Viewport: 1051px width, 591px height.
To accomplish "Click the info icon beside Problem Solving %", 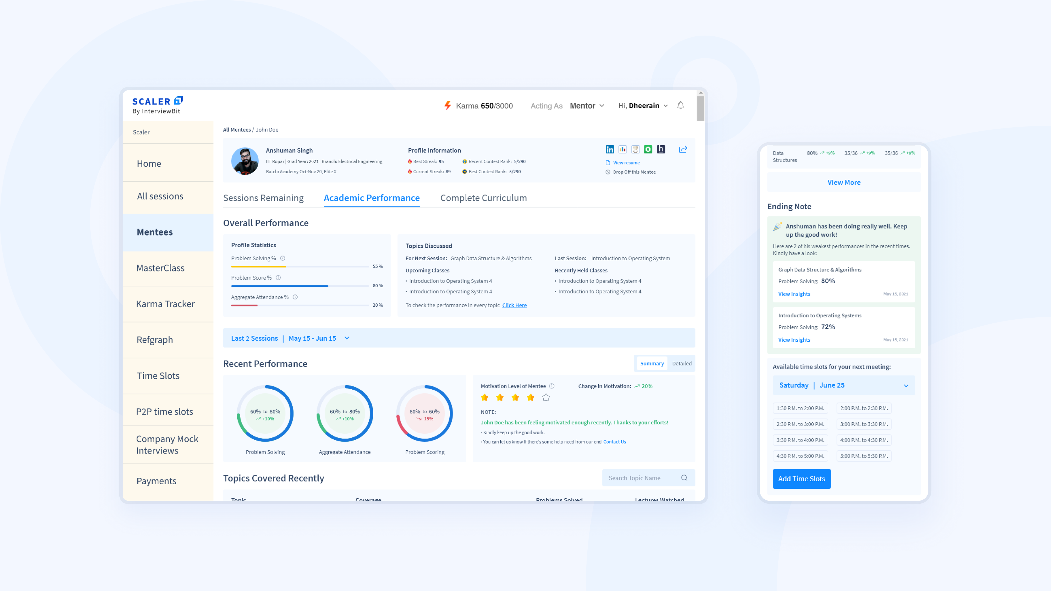I will coord(283,258).
